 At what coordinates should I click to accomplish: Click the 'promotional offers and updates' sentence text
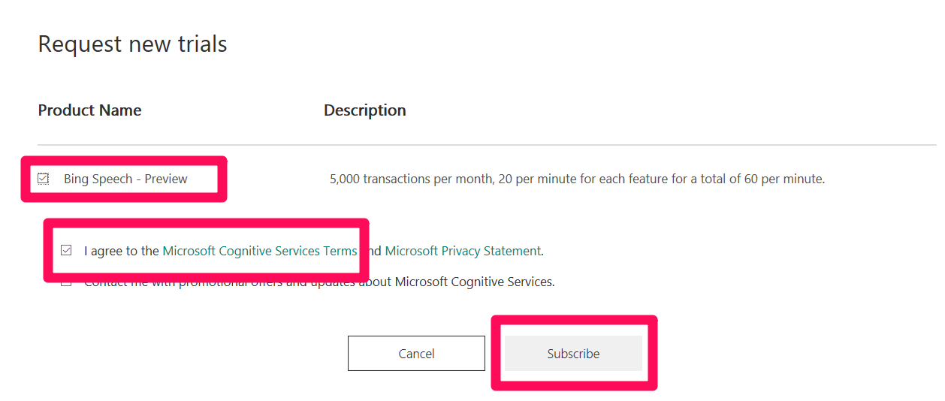coord(319,283)
